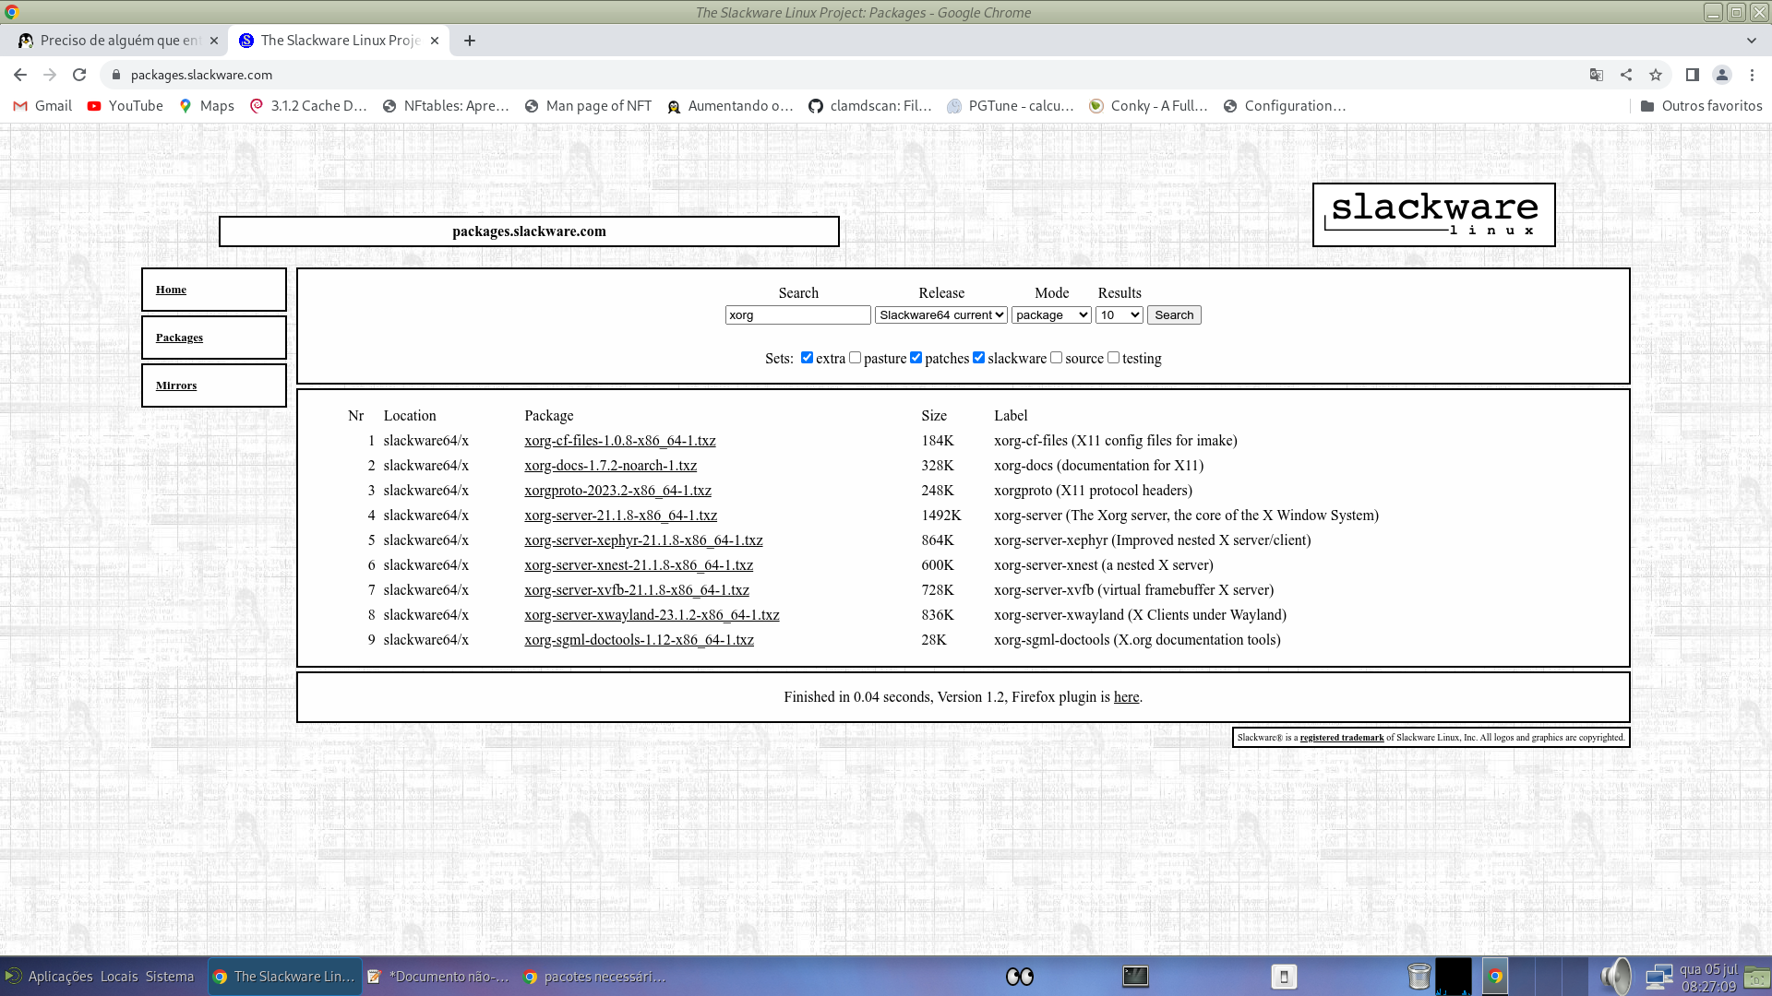Open the 'clamdscan: Fil...' GitHub bookmark
Screen dimensions: 1772x996
[x=870, y=106]
